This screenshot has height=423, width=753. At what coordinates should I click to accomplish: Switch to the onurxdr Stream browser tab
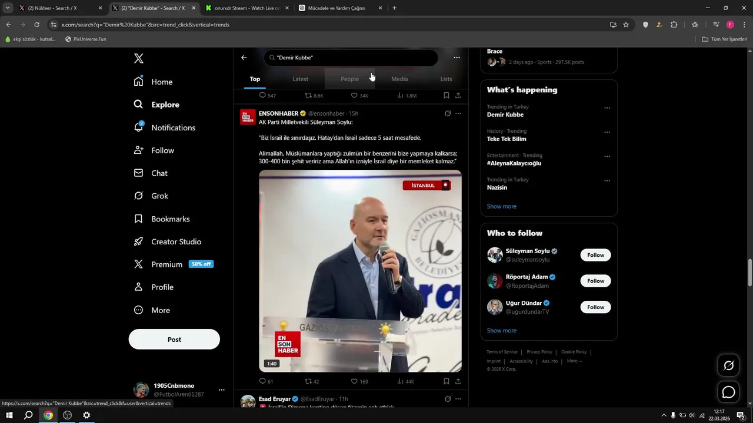click(x=247, y=8)
